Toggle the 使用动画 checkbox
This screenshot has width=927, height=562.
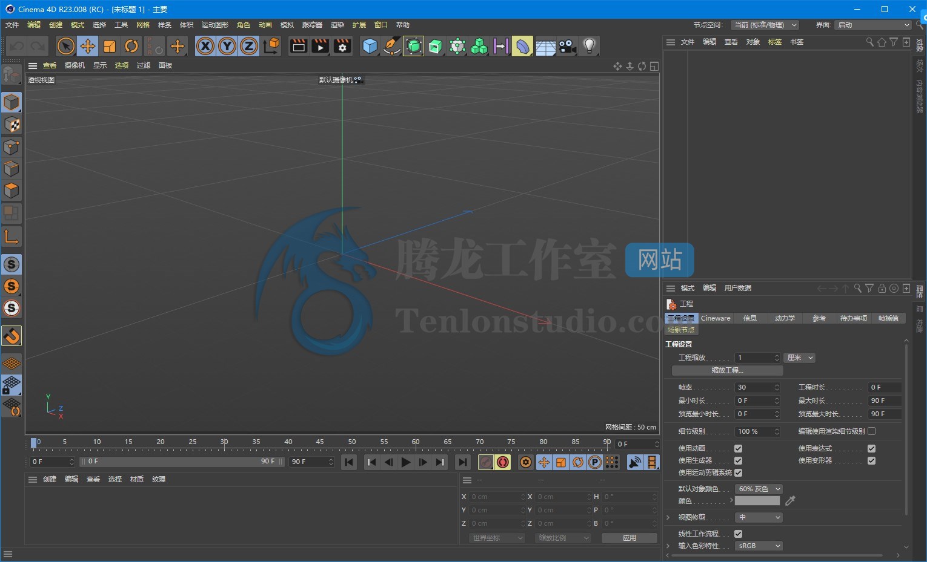point(738,448)
